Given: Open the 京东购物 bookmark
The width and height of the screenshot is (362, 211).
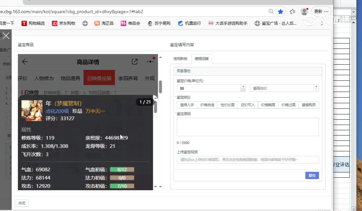Looking at the screenshot, I should [x=64, y=23].
